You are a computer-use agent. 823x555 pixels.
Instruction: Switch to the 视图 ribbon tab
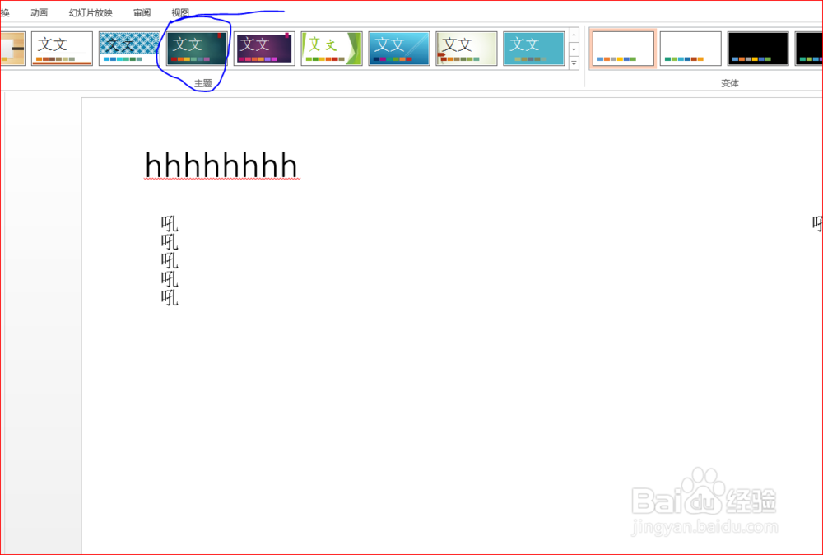tap(180, 12)
